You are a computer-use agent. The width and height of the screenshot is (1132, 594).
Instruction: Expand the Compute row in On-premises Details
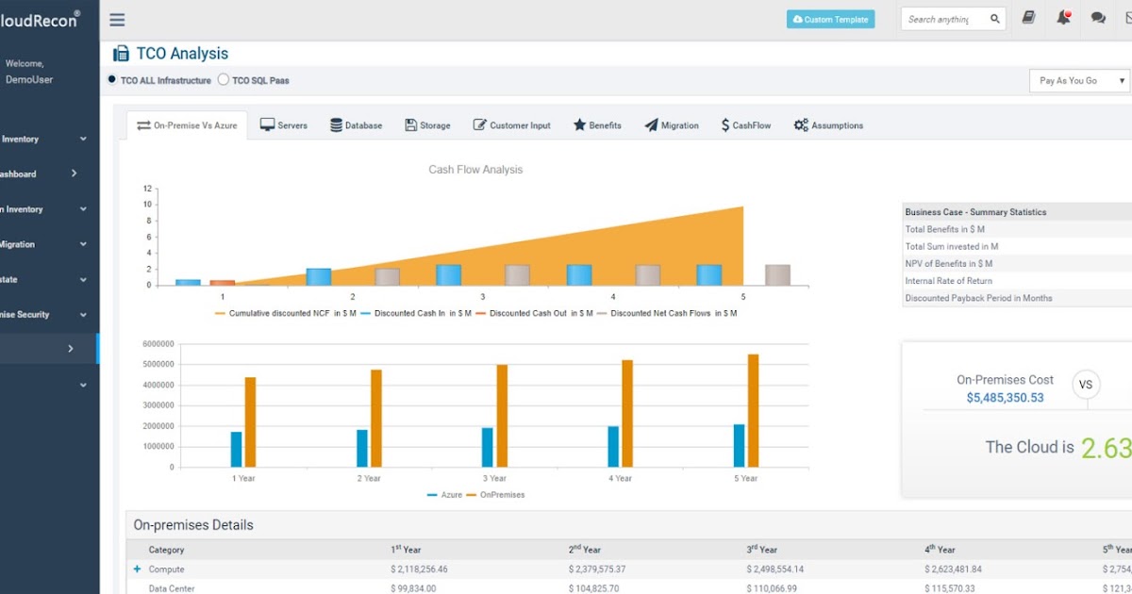coord(139,569)
